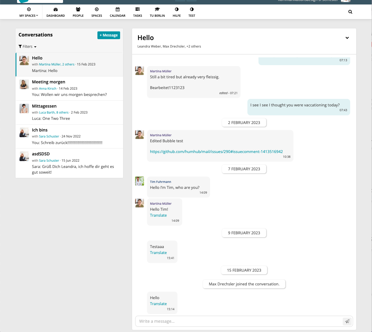Click participants line 'Leandra Weber, Max Drechsler, +2 others'
The image size is (372, 332).
(x=169, y=46)
